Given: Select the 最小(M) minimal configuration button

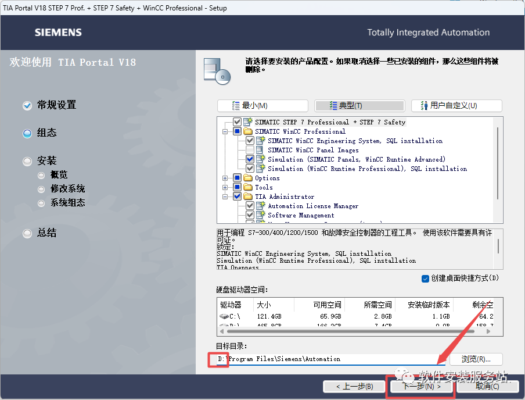Looking at the screenshot, I should pyautogui.click(x=263, y=106).
